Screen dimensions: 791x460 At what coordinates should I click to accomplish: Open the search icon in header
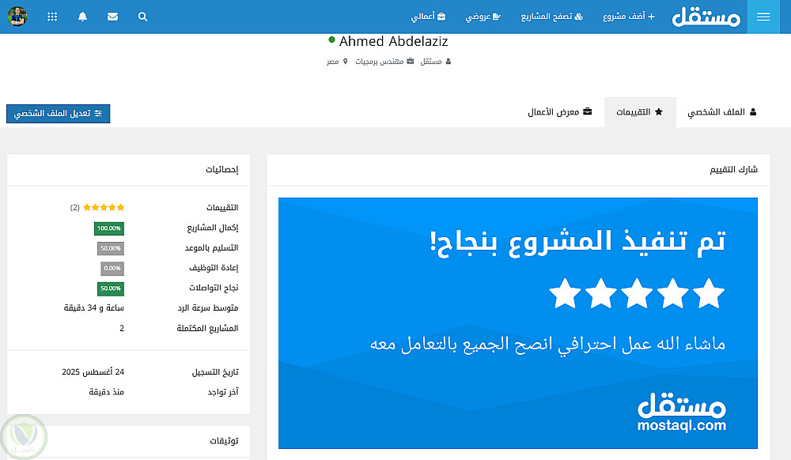142,17
